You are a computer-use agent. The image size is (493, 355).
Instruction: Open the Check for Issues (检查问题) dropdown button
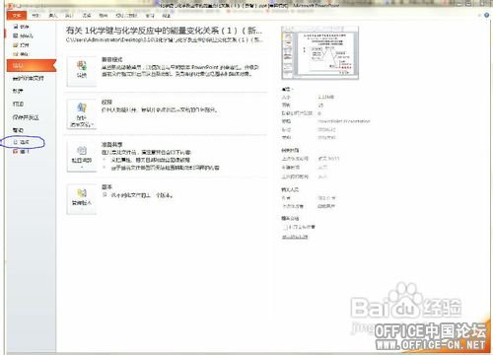click(x=82, y=157)
